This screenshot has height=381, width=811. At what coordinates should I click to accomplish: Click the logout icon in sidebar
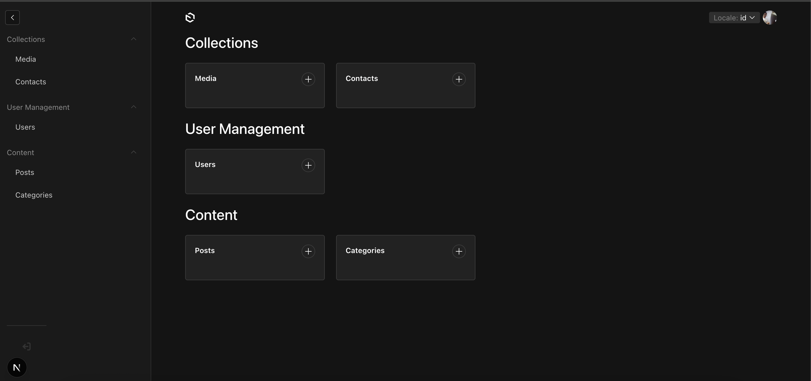[26, 346]
